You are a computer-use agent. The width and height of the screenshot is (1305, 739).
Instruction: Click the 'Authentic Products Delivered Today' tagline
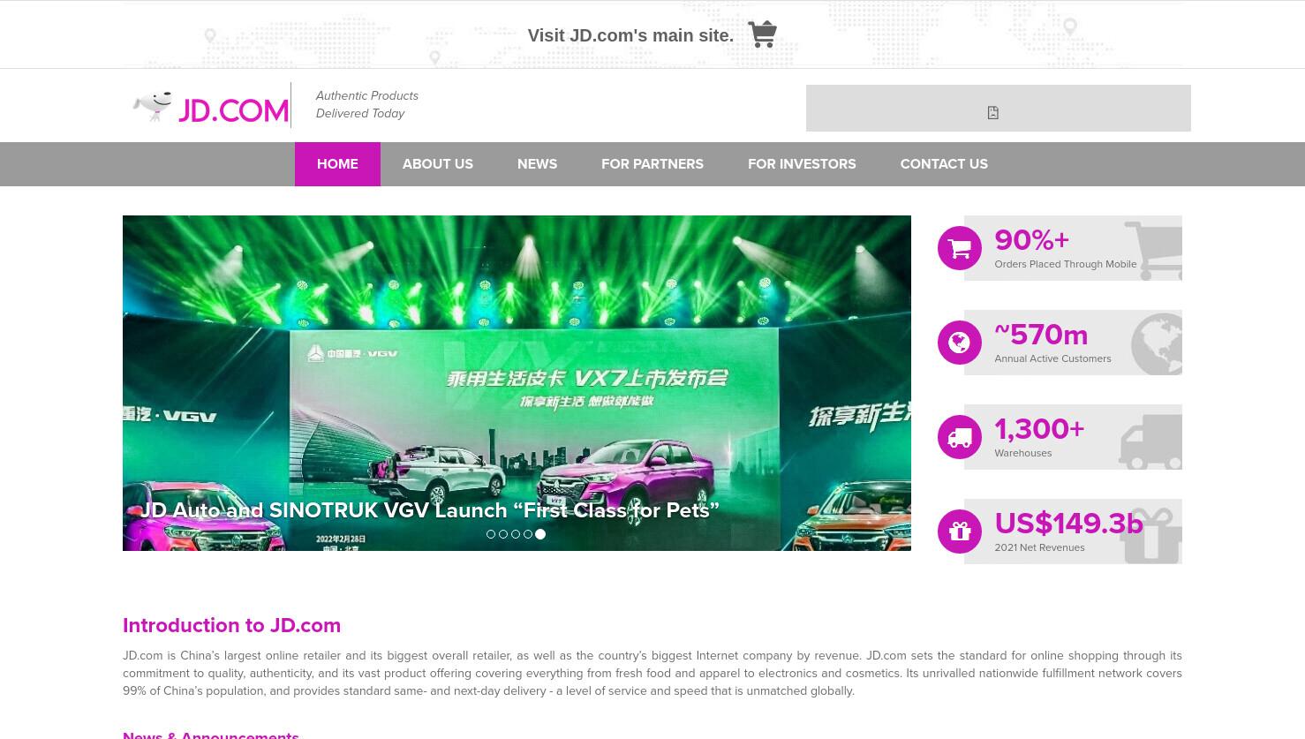tap(367, 104)
